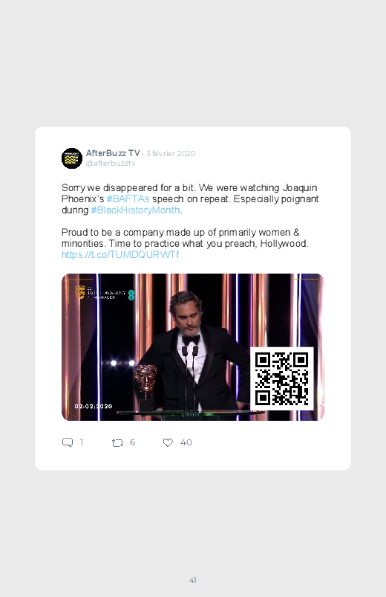Click the EE logo in video
The image size is (386, 597).
131,294
